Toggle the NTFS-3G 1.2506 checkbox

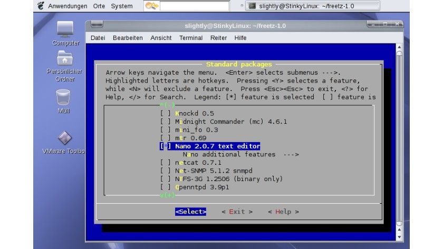(166, 179)
